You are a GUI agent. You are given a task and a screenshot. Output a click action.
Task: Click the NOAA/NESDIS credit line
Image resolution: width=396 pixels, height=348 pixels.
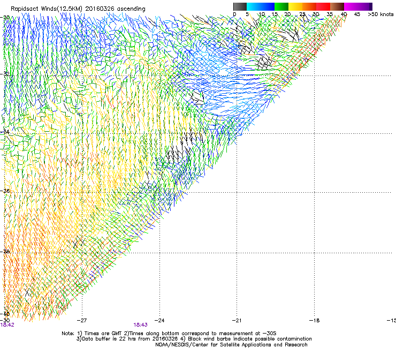(231, 345)
